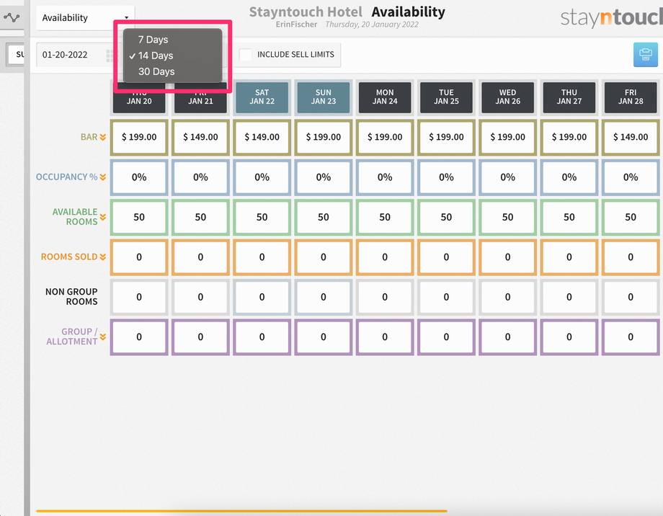Click the $ 149.00 BAR rate for Jan 21
This screenshot has width=663, height=516.
(200, 138)
